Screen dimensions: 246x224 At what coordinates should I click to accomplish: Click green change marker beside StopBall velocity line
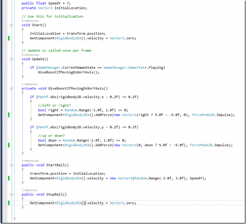[9, 203]
